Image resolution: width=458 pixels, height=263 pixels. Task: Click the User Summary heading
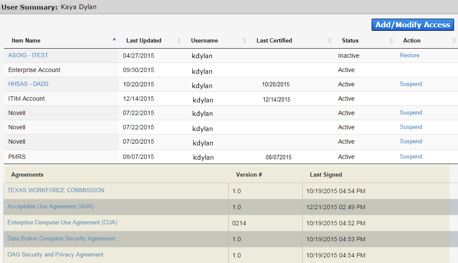pos(30,7)
